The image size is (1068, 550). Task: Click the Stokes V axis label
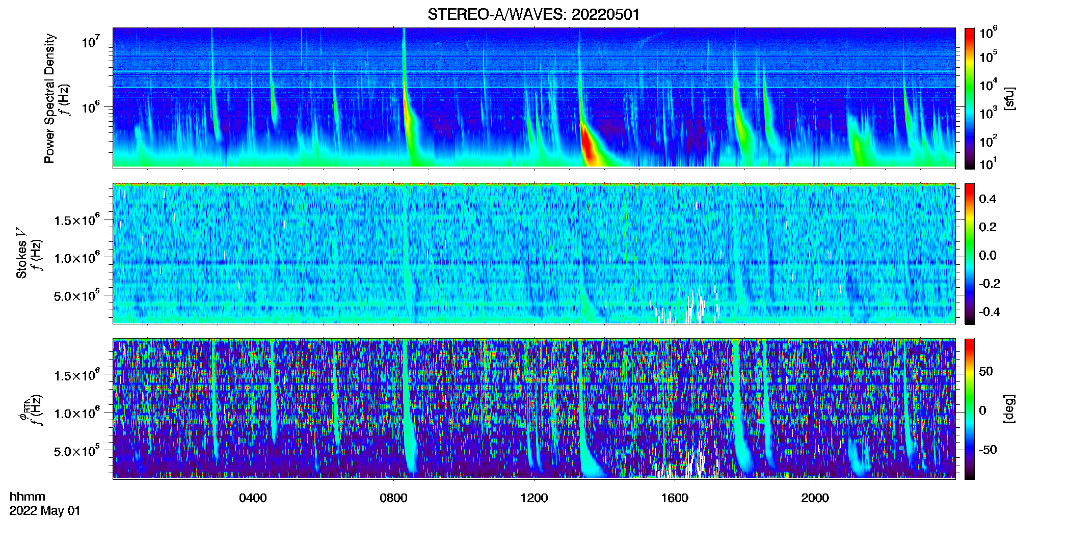point(21,253)
